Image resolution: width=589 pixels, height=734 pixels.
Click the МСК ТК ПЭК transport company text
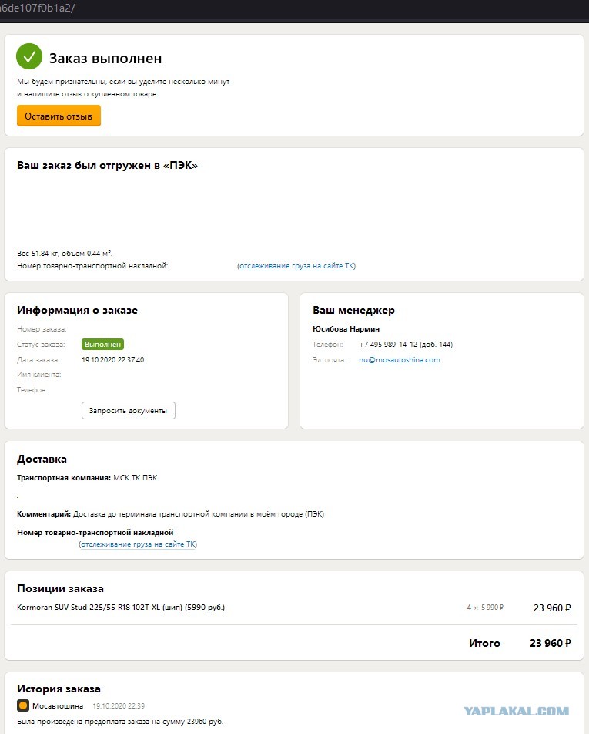click(x=136, y=478)
